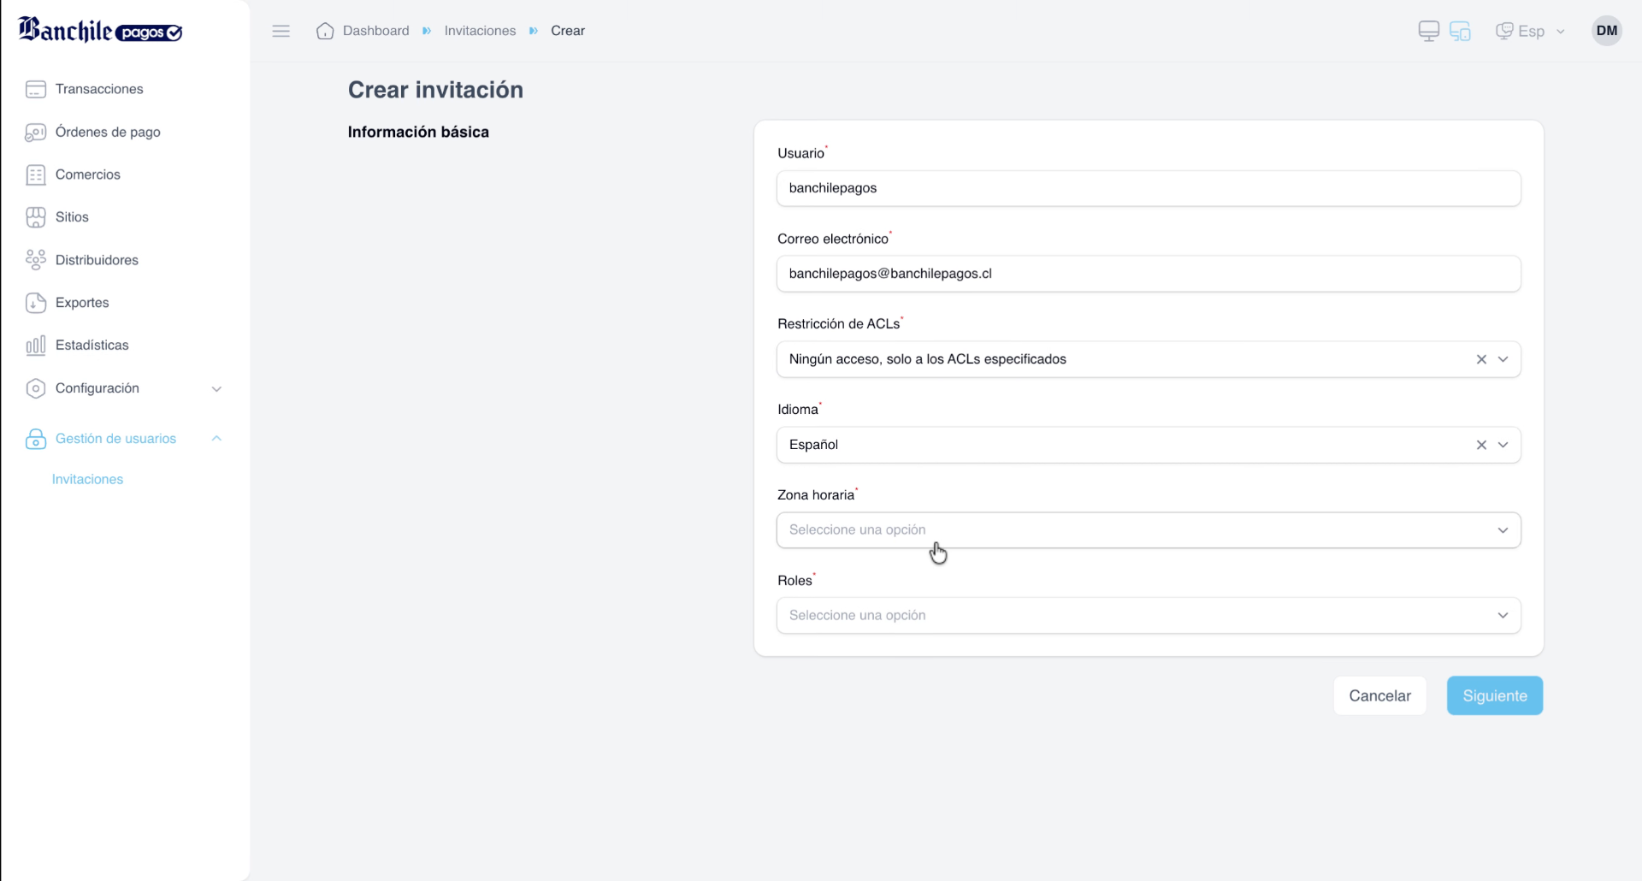Click the Configuración gear icon

click(36, 388)
